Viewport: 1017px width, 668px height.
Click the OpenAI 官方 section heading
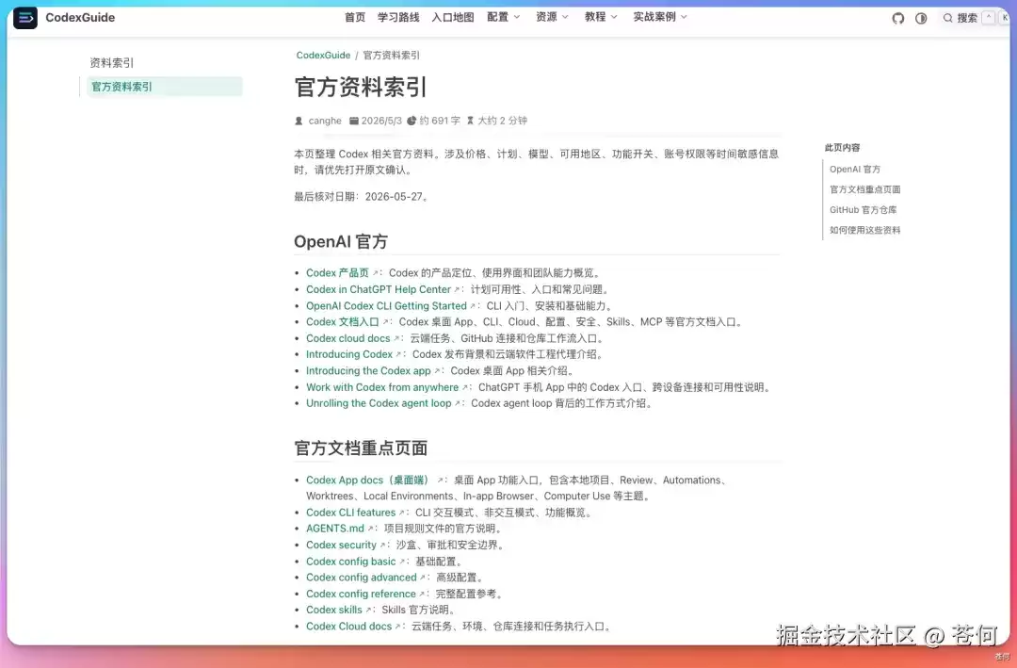[x=341, y=241]
